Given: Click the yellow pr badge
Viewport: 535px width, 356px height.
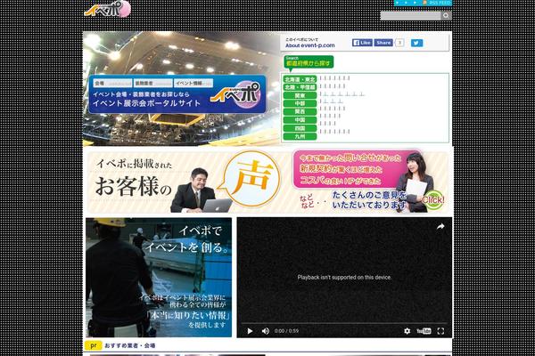Looking at the screenshot, I should (93, 345).
